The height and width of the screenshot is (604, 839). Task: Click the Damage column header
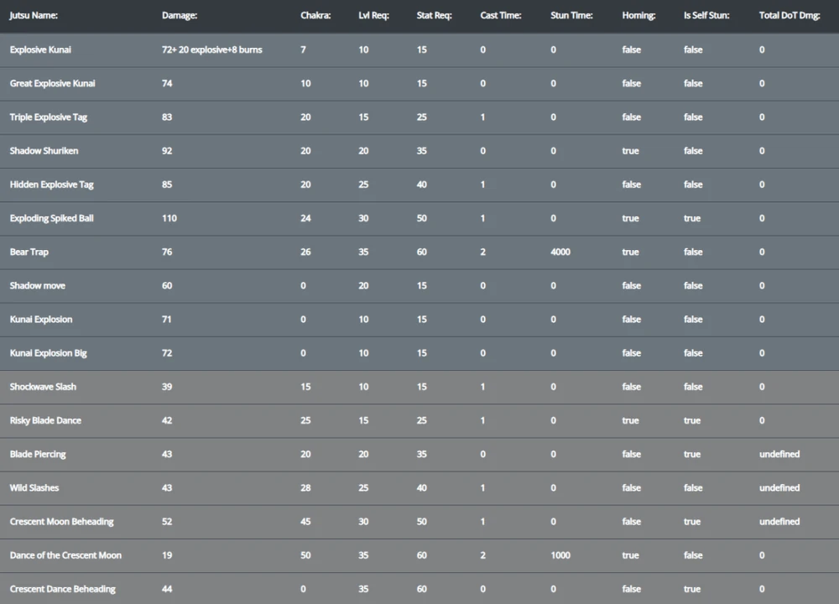(180, 15)
